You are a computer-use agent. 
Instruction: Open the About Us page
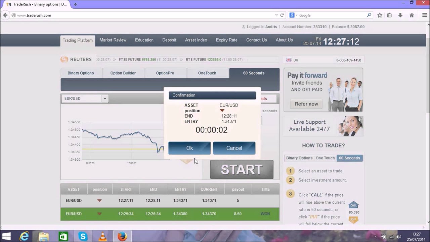284,40
